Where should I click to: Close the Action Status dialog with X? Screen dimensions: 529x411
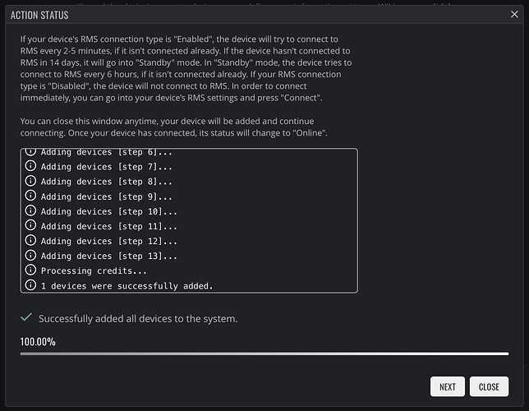(x=514, y=14)
